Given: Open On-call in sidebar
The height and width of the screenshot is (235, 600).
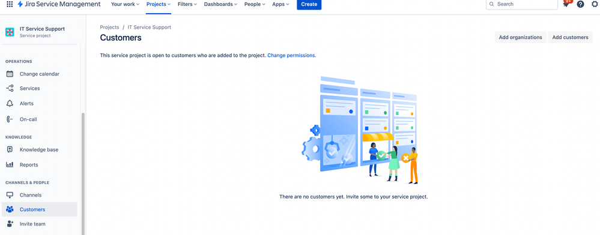Looking at the screenshot, I should coord(40,119).
